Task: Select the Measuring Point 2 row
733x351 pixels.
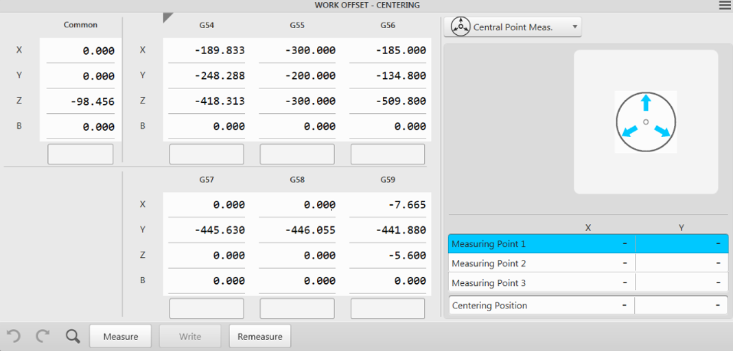Action: [588, 263]
